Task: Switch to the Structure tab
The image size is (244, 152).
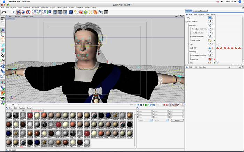Action: pyautogui.click(x=196, y=11)
